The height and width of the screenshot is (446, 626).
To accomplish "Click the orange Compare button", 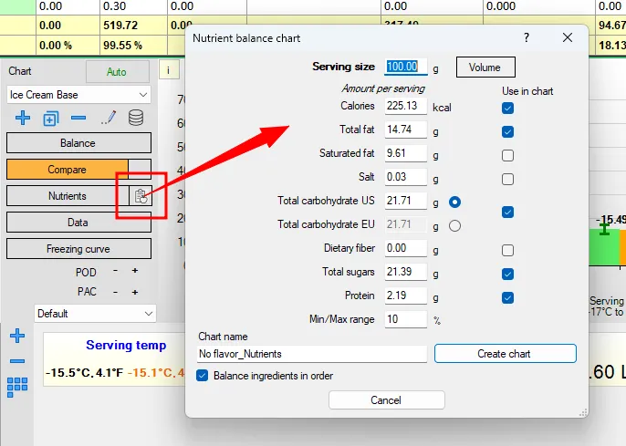I will (x=68, y=170).
